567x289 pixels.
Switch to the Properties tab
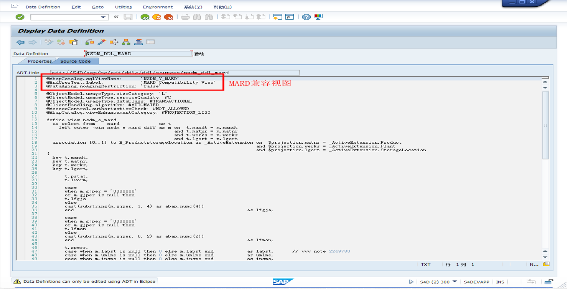[x=40, y=61]
